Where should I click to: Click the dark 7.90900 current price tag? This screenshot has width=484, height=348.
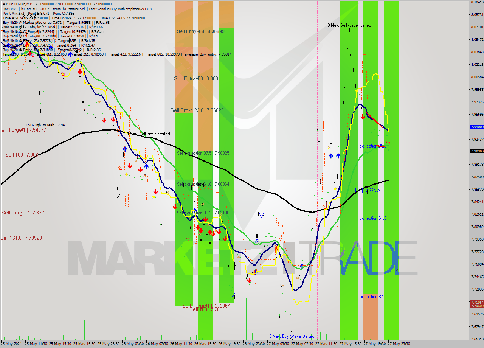(x=476, y=151)
